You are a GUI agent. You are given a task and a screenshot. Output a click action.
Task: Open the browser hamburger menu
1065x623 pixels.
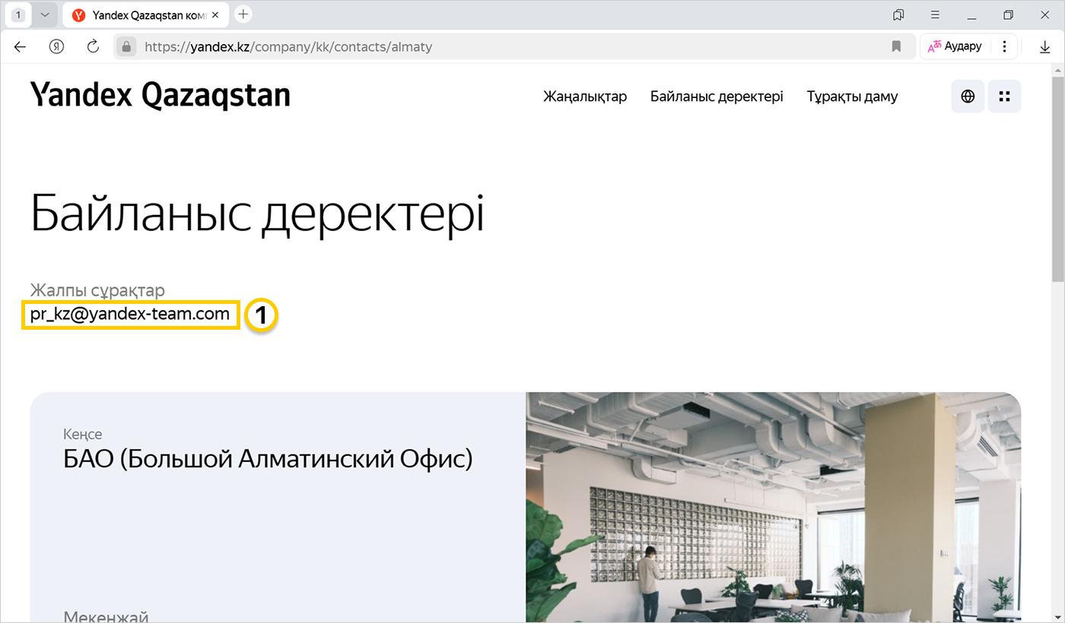(x=935, y=14)
